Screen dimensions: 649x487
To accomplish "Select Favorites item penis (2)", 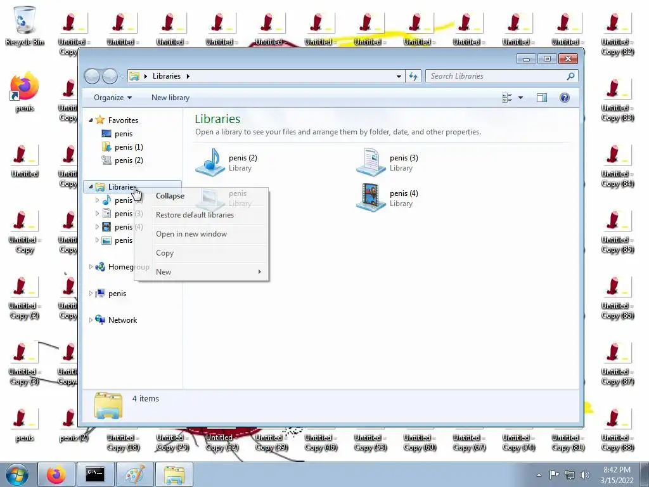I will [x=122, y=160].
